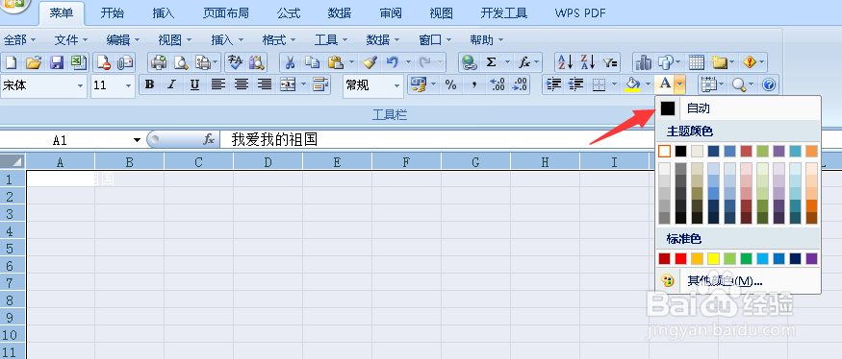The image size is (842, 359).
Task: Pick standard yellow color swatch
Action: click(x=713, y=259)
